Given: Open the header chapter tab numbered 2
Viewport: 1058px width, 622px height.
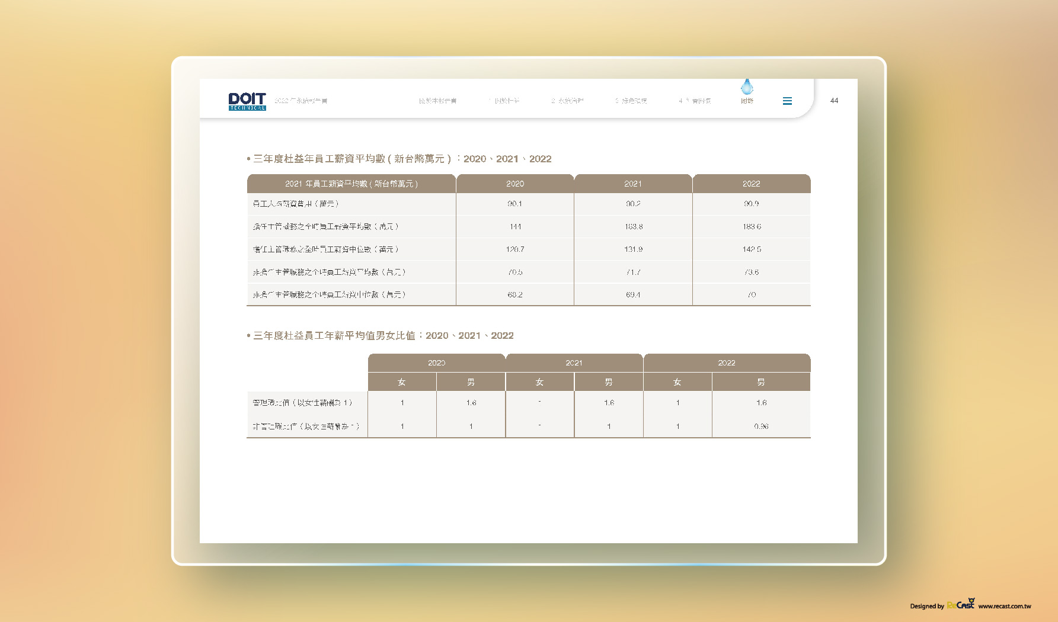Looking at the screenshot, I should click(x=567, y=101).
